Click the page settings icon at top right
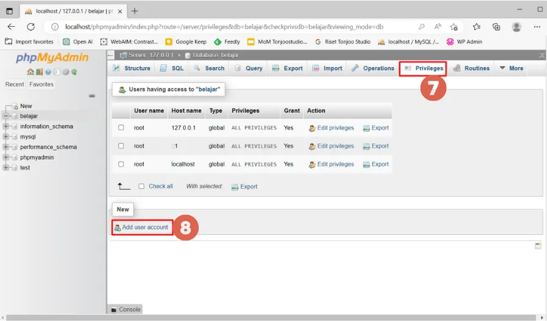 541,55
